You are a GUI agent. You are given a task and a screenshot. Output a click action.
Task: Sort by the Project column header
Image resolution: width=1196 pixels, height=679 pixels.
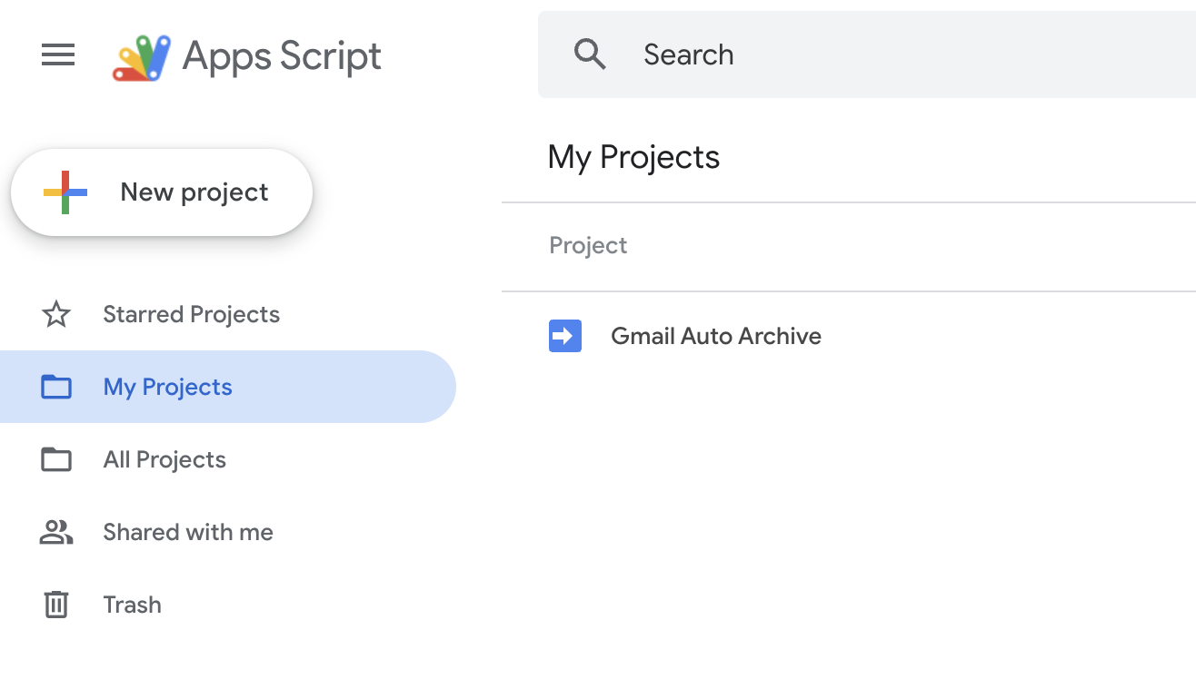[587, 245]
